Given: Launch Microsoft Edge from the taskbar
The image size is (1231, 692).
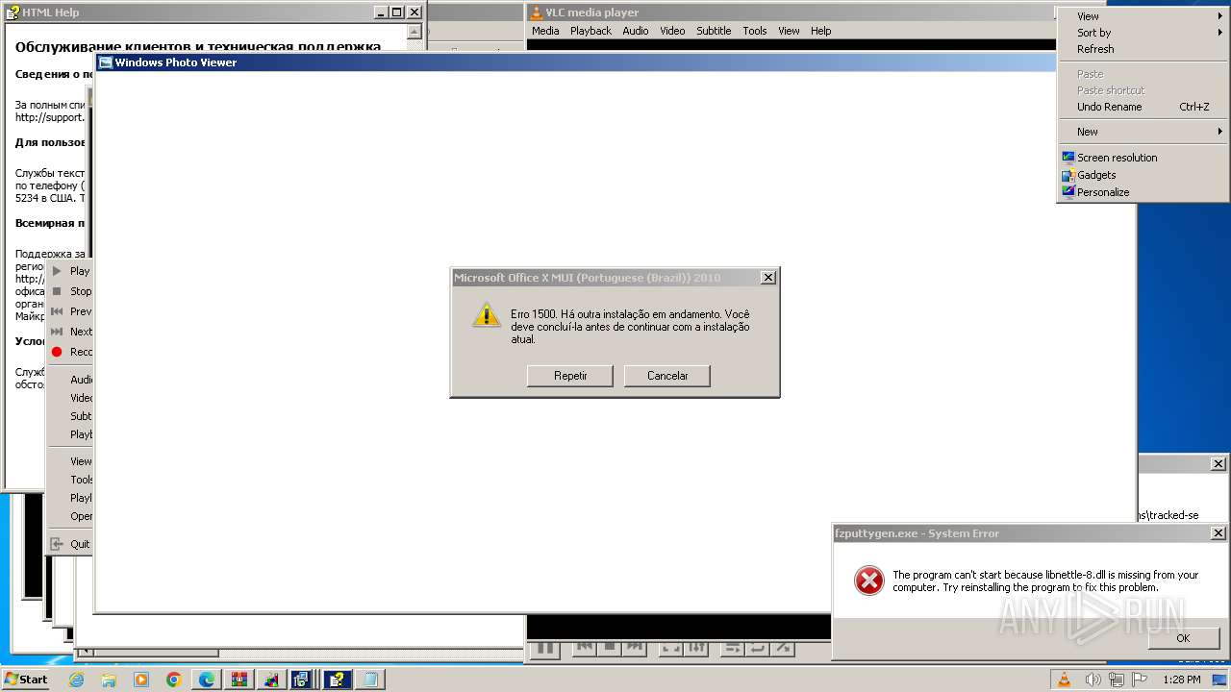Looking at the screenshot, I should 207,680.
